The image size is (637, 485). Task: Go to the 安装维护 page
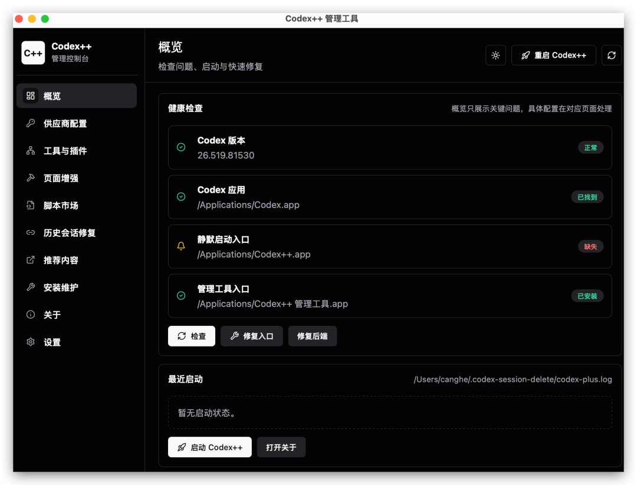[76, 288]
